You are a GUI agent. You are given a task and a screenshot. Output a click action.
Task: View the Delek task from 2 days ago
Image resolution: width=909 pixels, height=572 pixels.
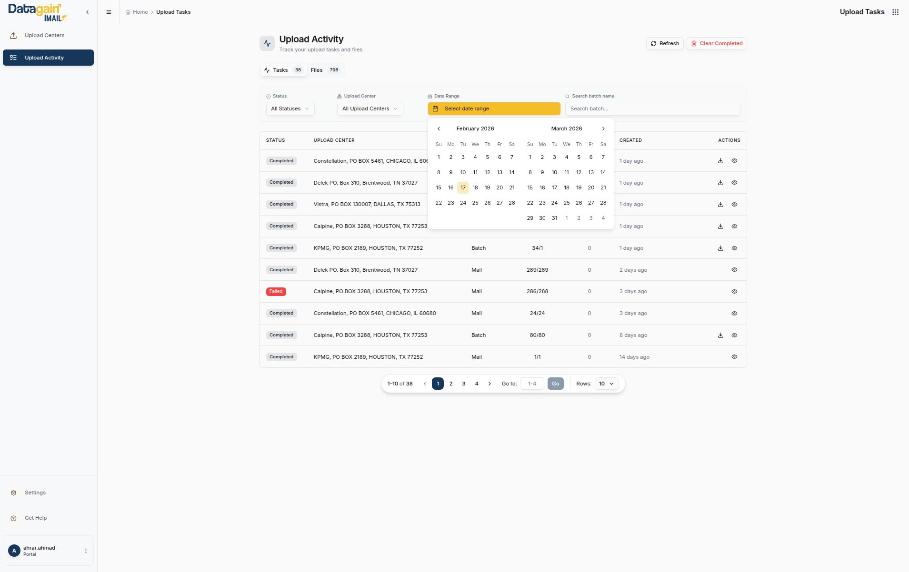click(x=734, y=270)
